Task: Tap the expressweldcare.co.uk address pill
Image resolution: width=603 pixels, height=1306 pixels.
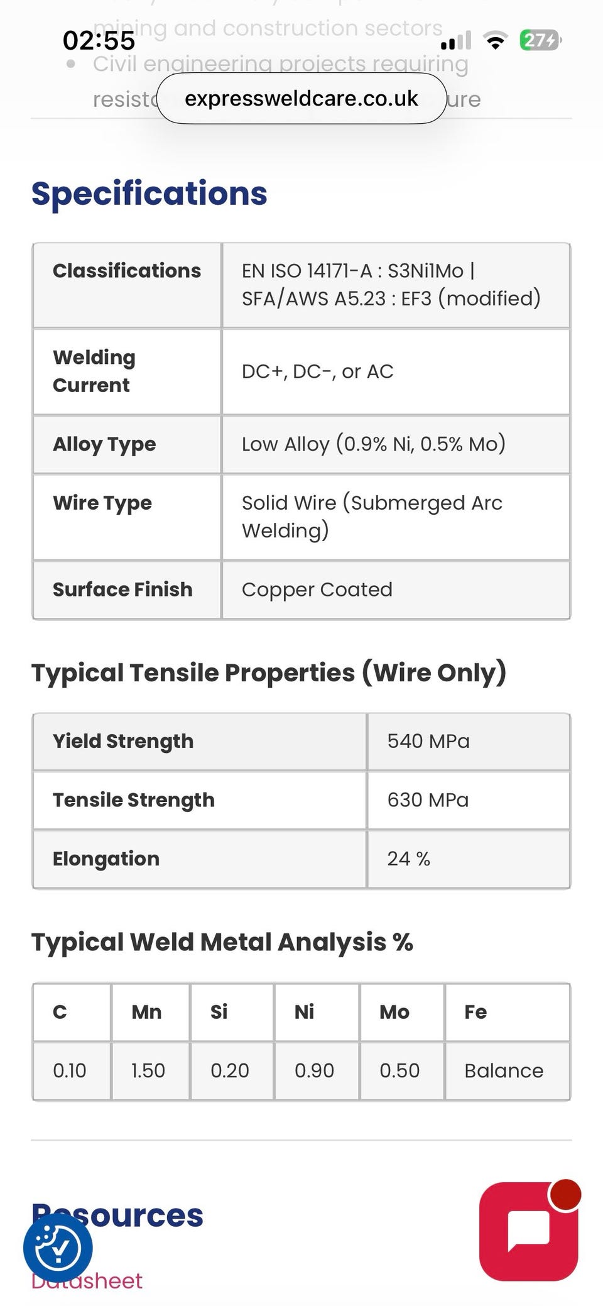Action: click(301, 98)
